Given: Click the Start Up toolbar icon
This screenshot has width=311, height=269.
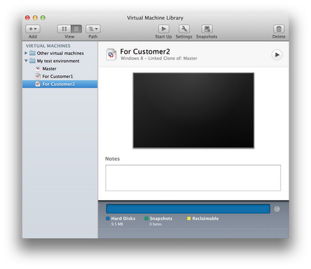Looking at the screenshot, I should pyautogui.click(x=164, y=29).
